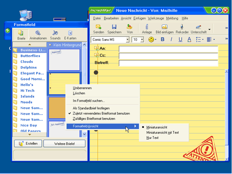Click the Bild einfügen picture icon
232x174 pixels.
[x=164, y=27]
